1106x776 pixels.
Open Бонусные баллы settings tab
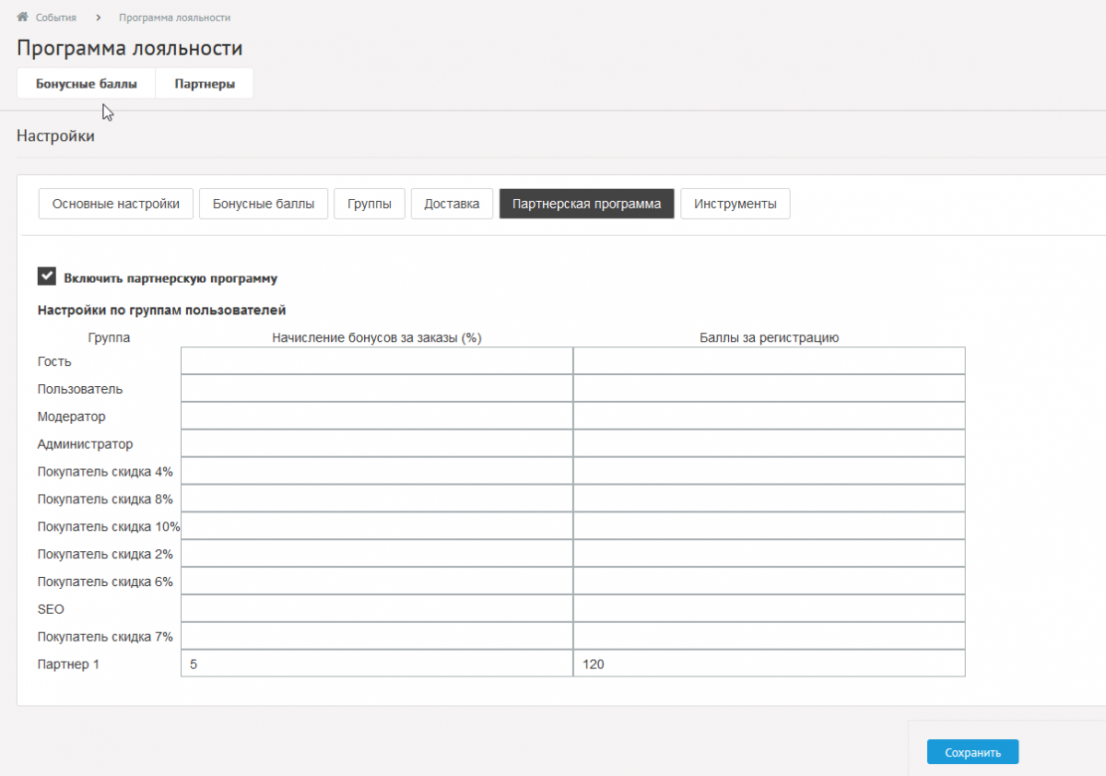point(264,204)
